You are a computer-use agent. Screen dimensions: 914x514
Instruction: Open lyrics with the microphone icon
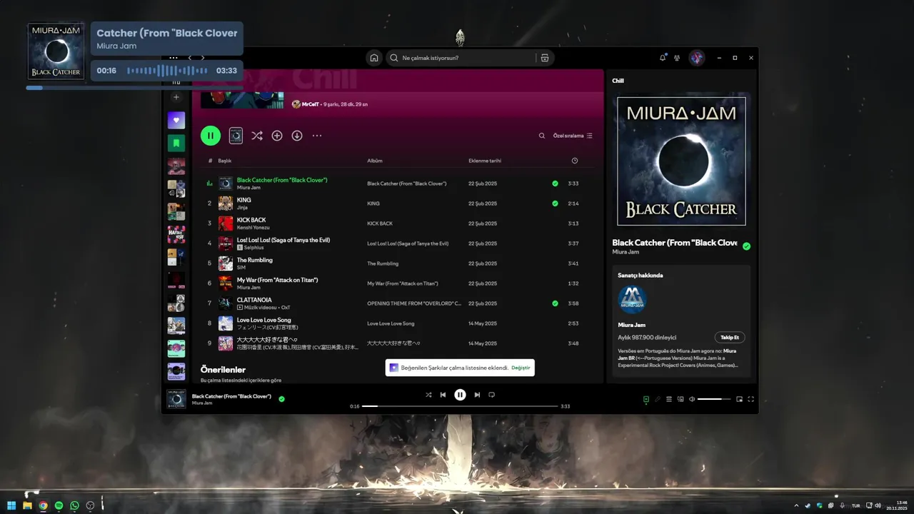(x=658, y=399)
